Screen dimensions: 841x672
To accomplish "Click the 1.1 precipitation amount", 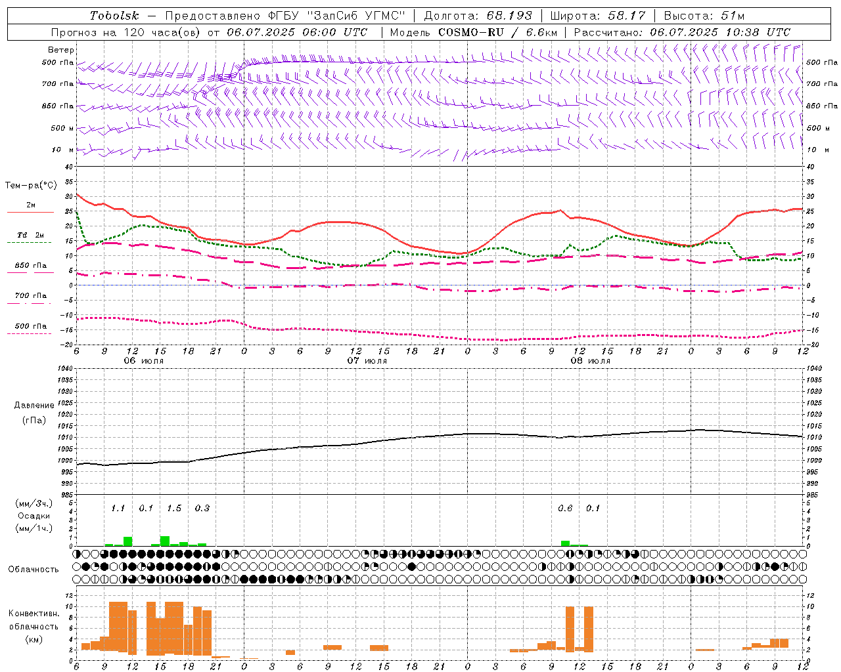I will [x=118, y=508].
